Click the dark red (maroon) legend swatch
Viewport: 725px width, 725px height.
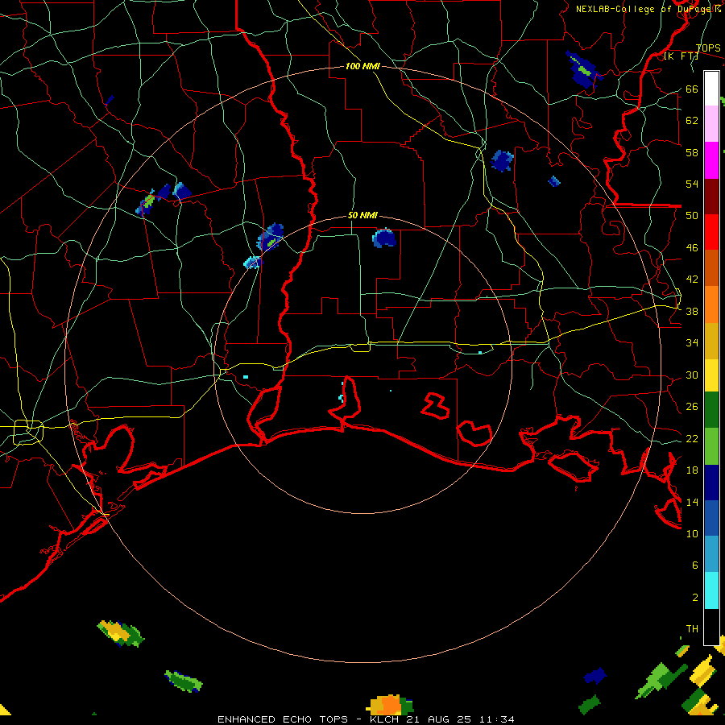[x=711, y=197]
